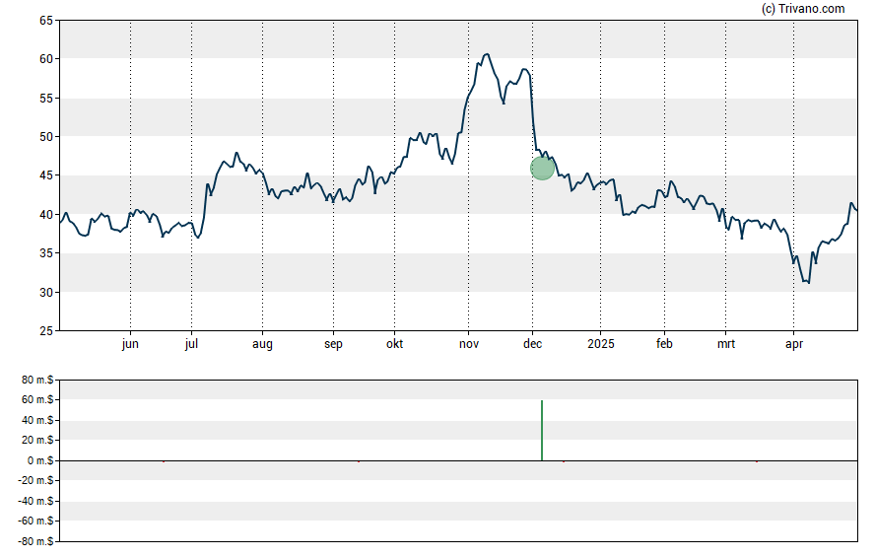Click the '20 m.$' volume axis label
This screenshot has width=875, height=557.
38,440
